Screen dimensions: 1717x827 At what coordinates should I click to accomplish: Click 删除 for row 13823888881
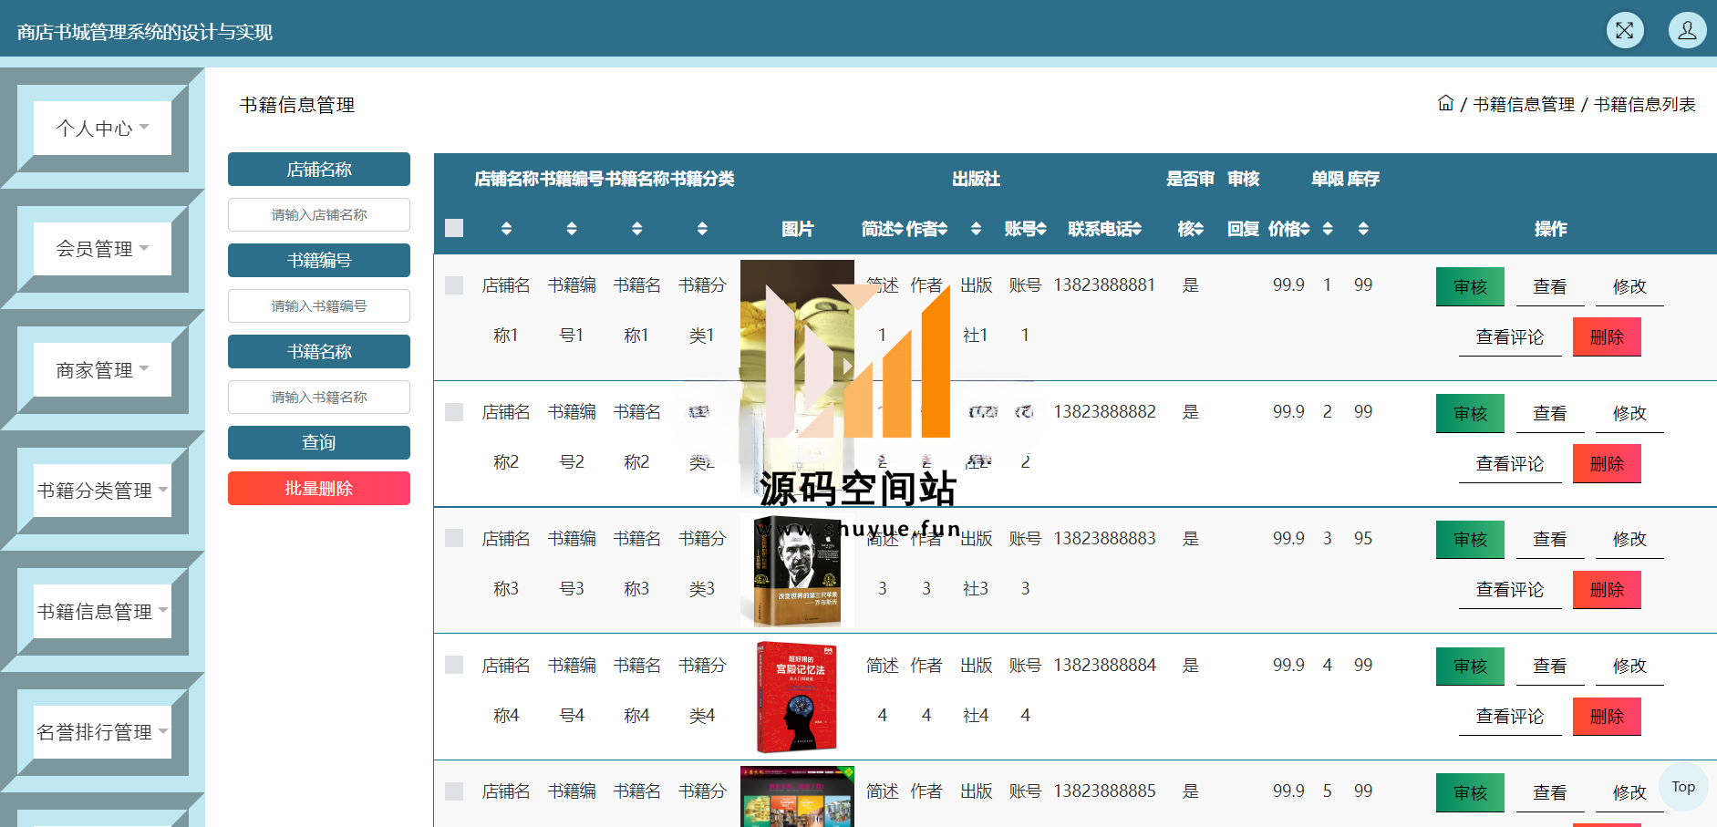point(1607,336)
